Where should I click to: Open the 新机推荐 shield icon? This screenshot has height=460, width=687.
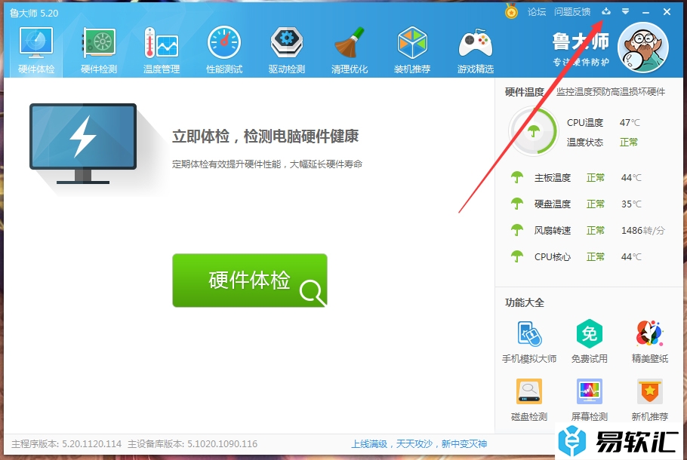click(650, 400)
